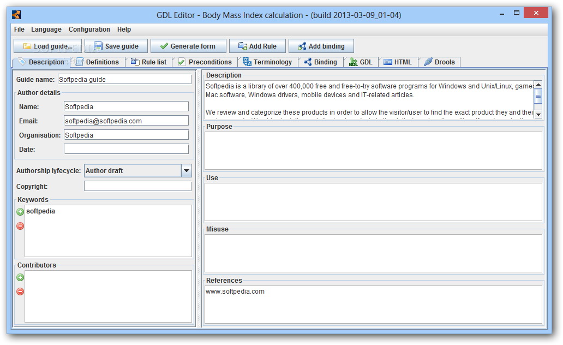563x345 pixels.
Task: Click the Organisation input field
Action: tap(126, 135)
